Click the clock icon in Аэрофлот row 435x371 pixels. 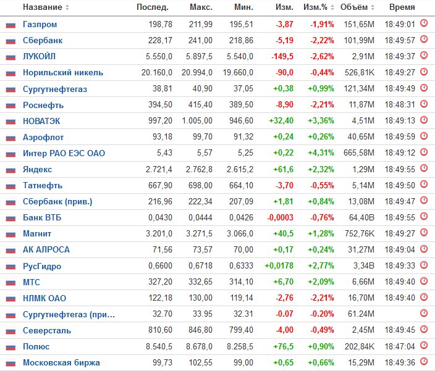424,136
